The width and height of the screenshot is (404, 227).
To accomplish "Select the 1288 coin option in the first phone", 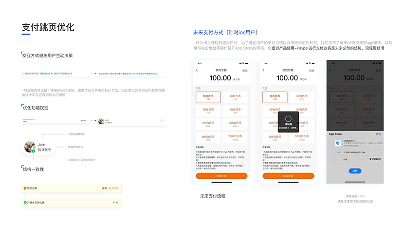I will pos(235,138).
